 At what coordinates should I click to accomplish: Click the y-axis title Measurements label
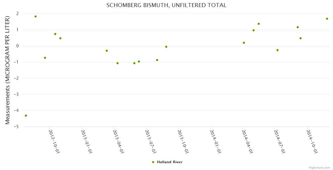point(8,70)
